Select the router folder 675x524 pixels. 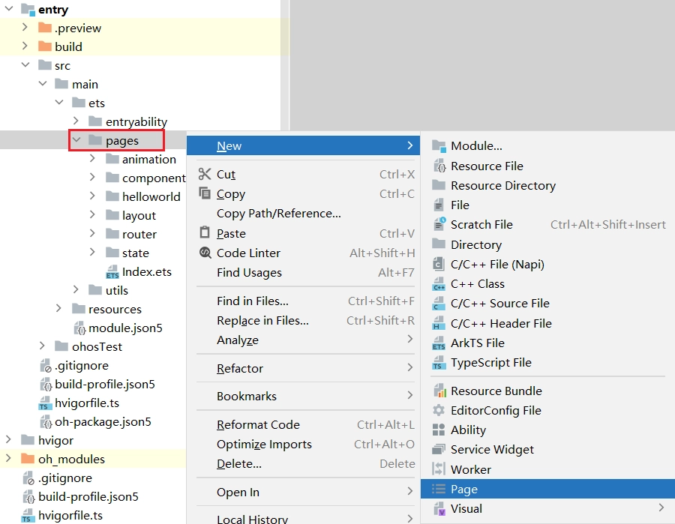[x=139, y=234]
